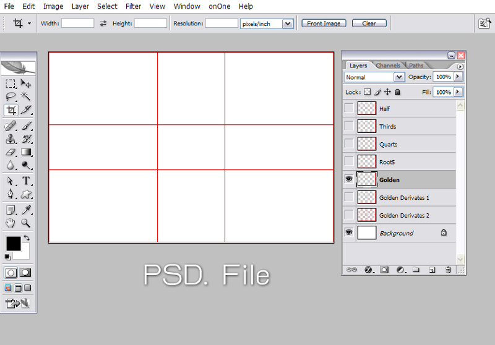Toggle lock position
495x345 pixels.
tap(387, 92)
